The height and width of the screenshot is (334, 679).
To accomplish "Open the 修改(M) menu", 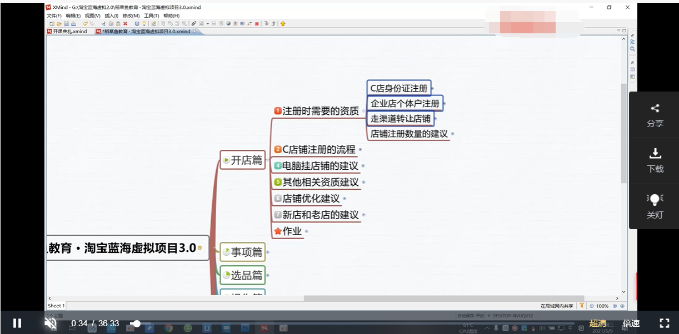I will [x=131, y=16].
